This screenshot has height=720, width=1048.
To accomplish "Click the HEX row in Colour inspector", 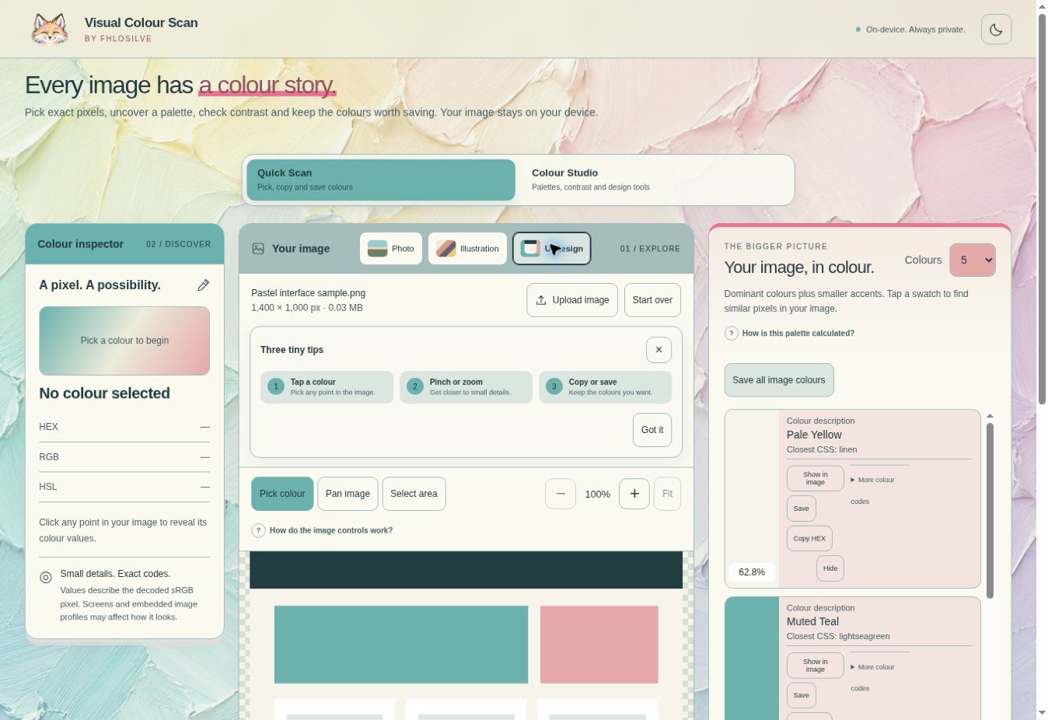I will (124, 427).
